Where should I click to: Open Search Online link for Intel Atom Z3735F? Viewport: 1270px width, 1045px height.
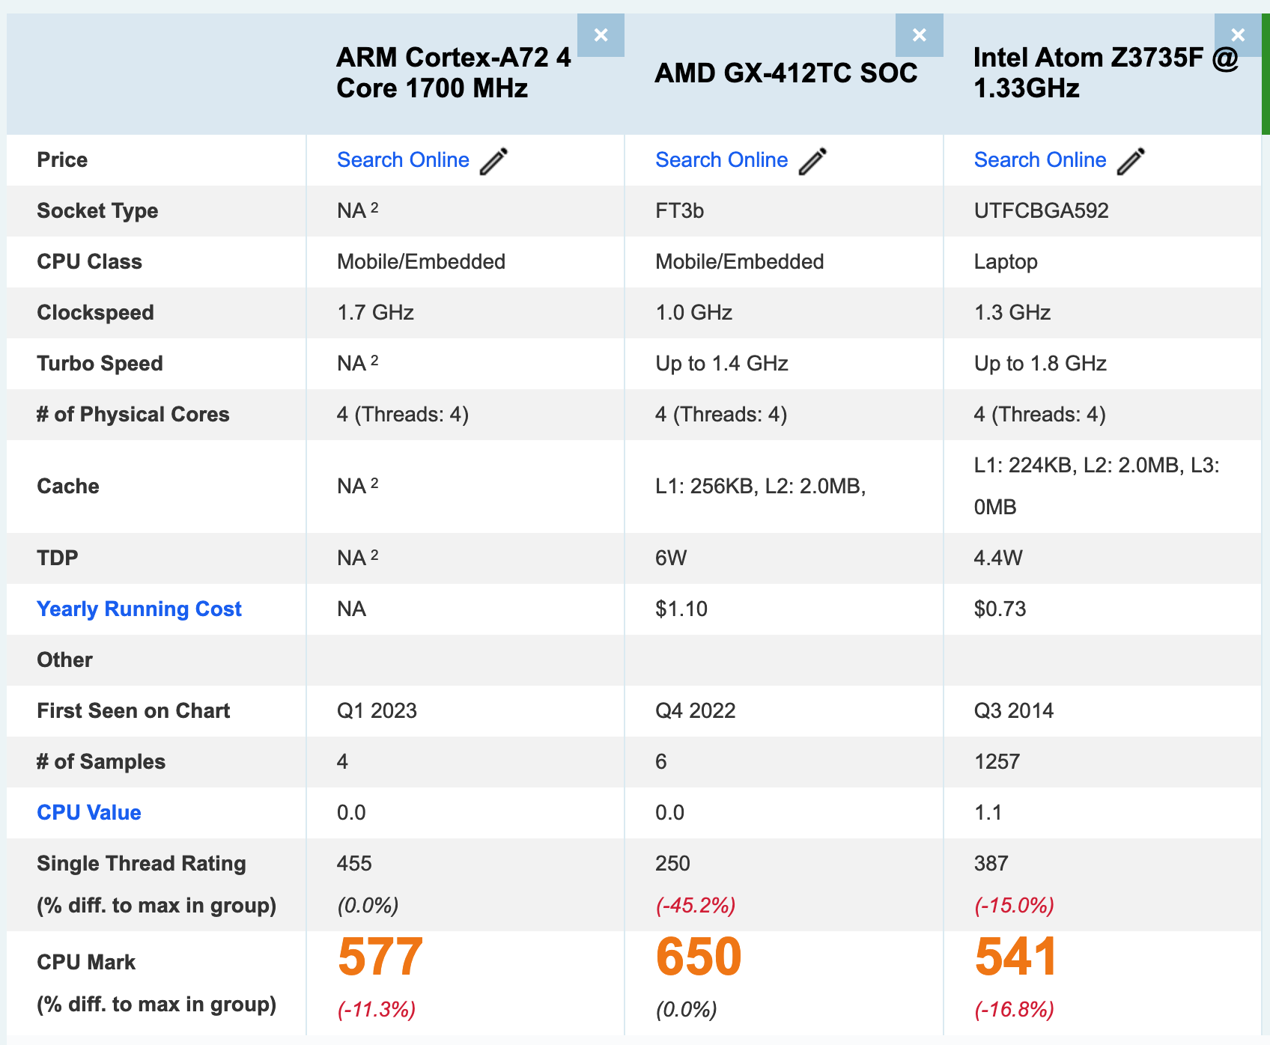(x=1040, y=160)
